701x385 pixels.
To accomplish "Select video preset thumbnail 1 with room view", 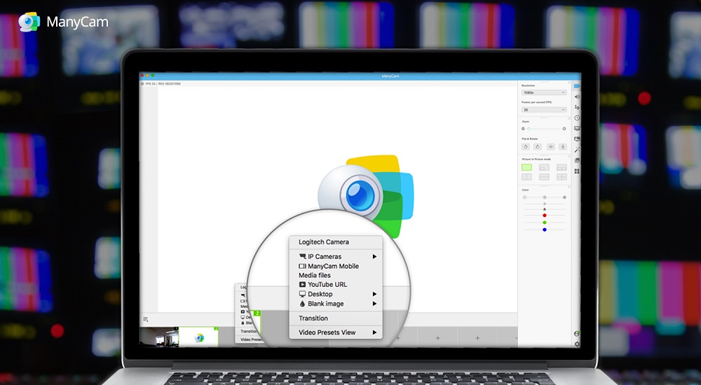I will point(159,337).
